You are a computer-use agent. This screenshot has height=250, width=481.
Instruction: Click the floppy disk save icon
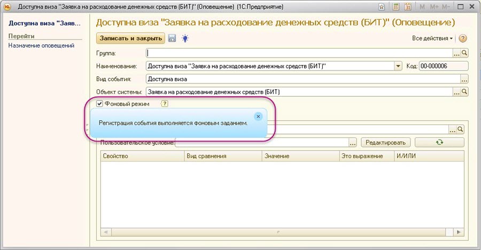coord(172,38)
